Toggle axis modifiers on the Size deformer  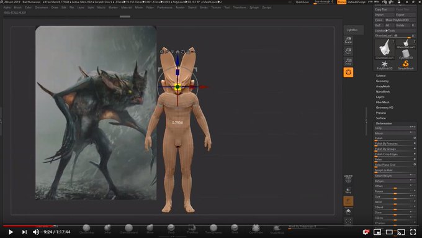pos(412,196)
